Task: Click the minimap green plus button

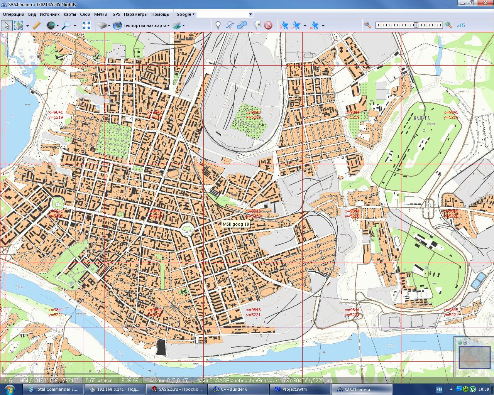Action: click(460, 343)
